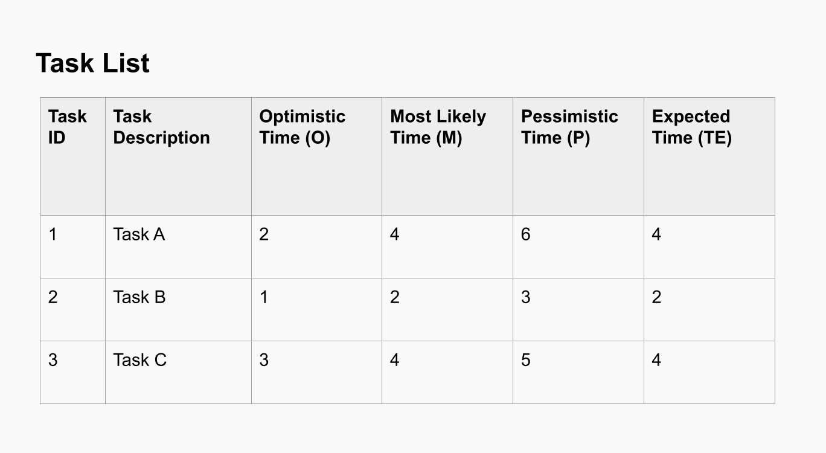This screenshot has height=453, width=826.
Task: Click the Most Likely Time (M) header
Action: pyautogui.click(x=438, y=127)
